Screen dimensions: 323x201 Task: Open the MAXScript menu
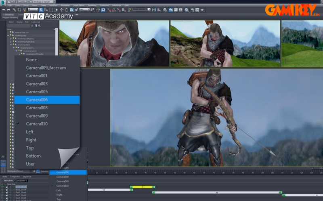pos(117,5)
